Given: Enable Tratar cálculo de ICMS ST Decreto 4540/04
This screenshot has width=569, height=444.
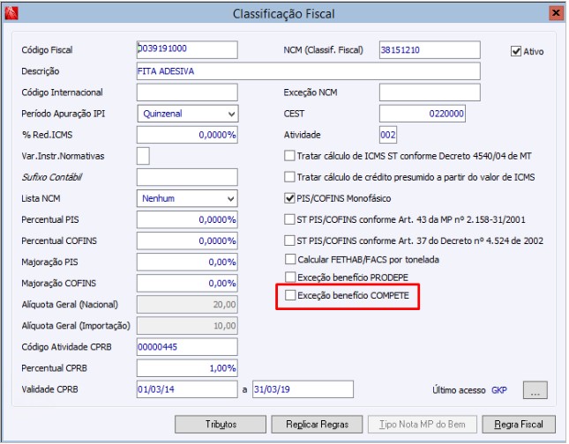Looking at the screenshot, I should [x=289, y=156].
